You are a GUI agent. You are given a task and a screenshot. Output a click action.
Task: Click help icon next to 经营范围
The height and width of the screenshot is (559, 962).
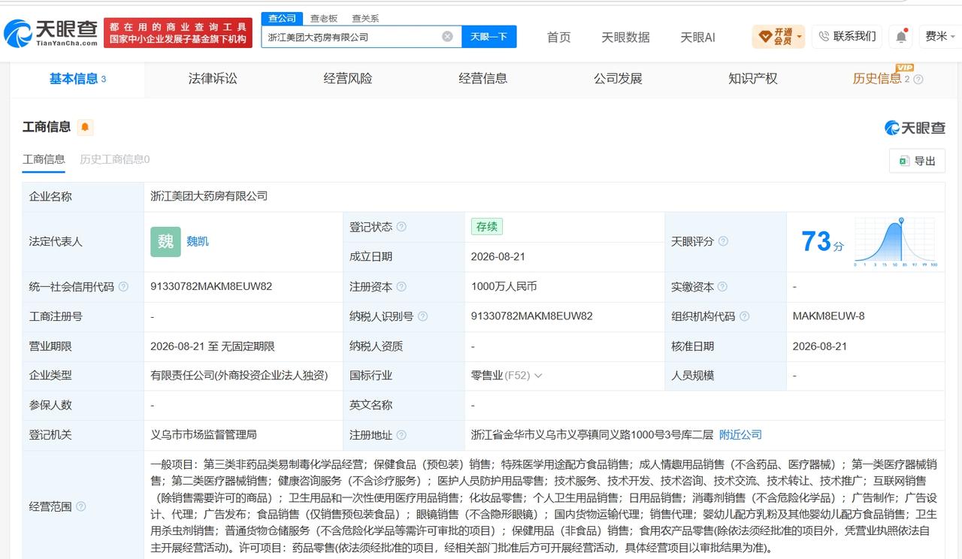coord(80,506)
